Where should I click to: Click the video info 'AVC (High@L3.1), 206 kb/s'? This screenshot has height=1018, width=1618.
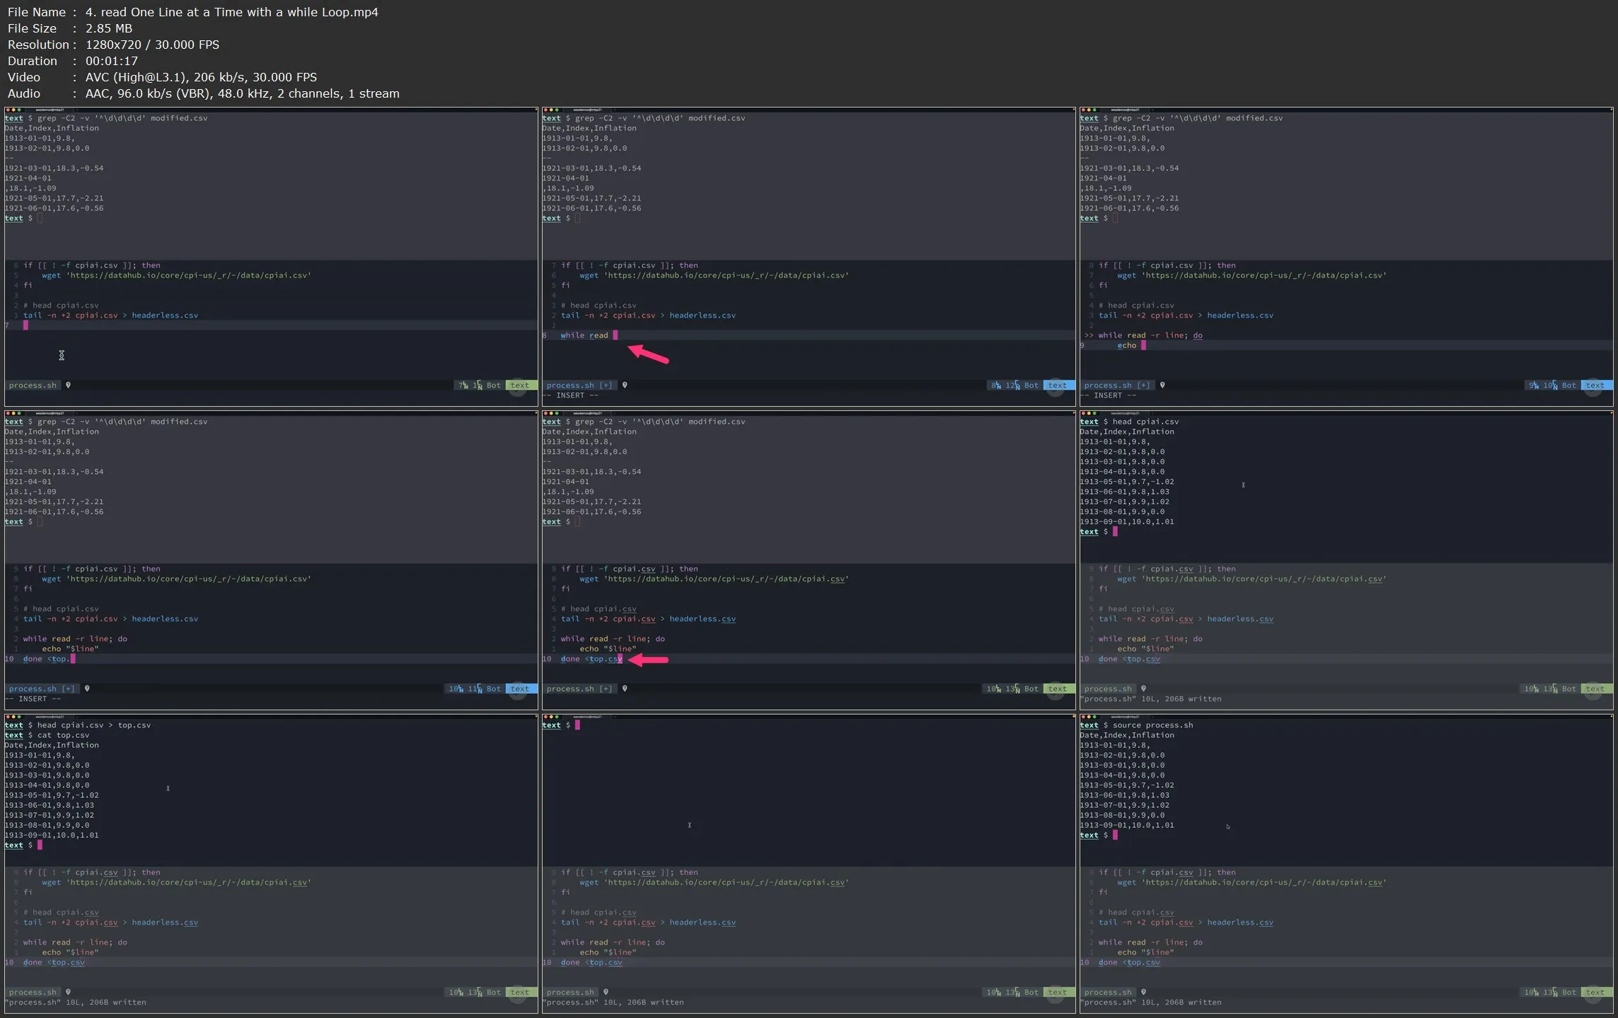click(159, 77)
